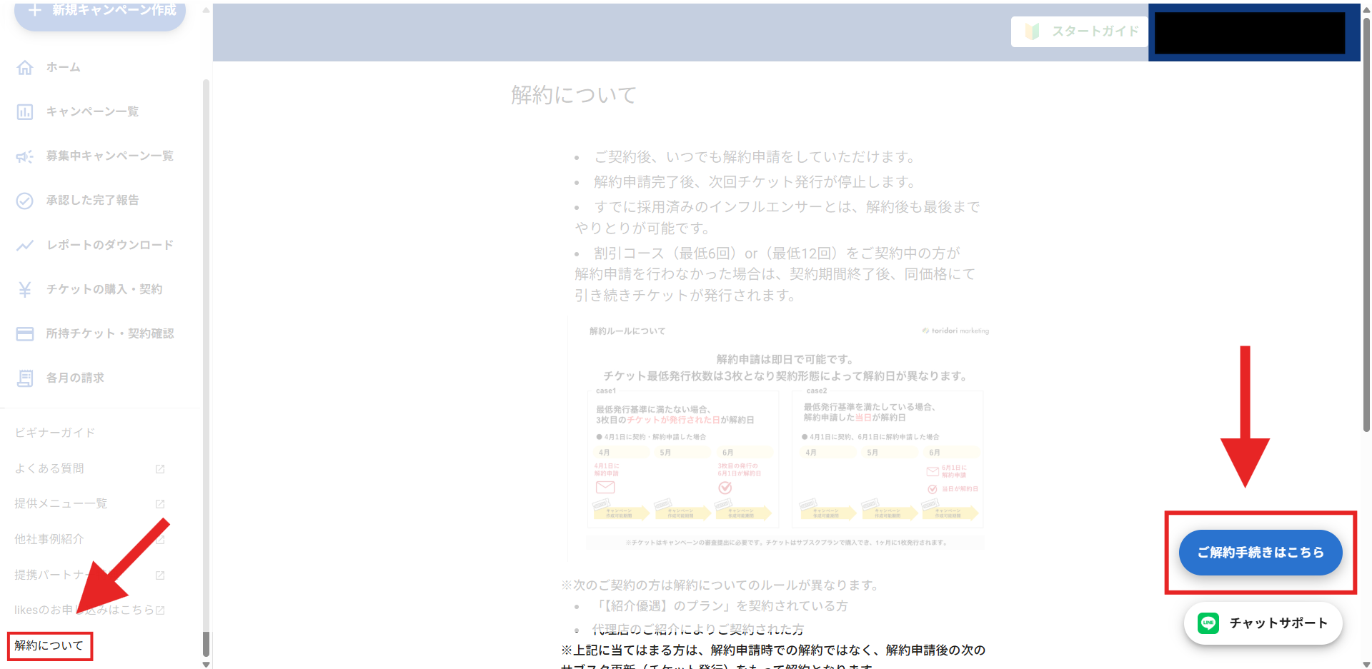The width and height of the screenshot is (1372, 669).
Task: Click the sidebar scroll-down arrow
Action: [x=205, y=664]
